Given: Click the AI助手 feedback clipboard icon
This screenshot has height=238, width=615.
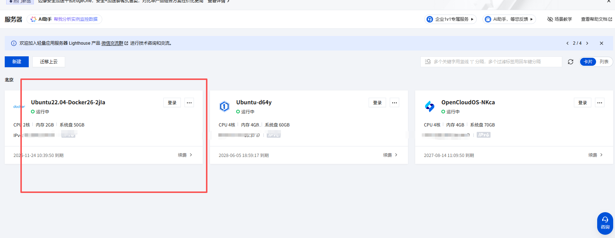Looking at the screenshot, I should pyautogui.click(x=488, y=19).
